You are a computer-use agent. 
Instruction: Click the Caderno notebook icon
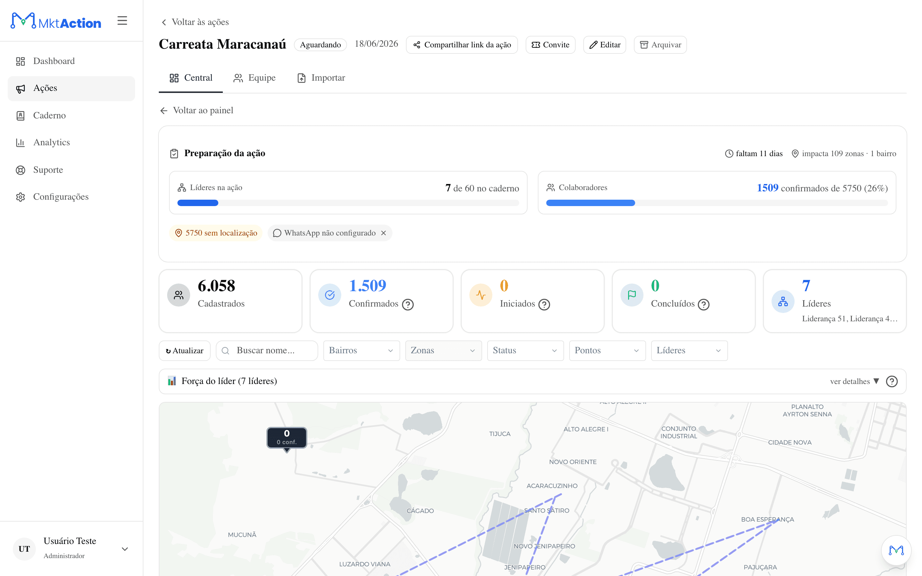pyautogui.click(x=20, y=116)
